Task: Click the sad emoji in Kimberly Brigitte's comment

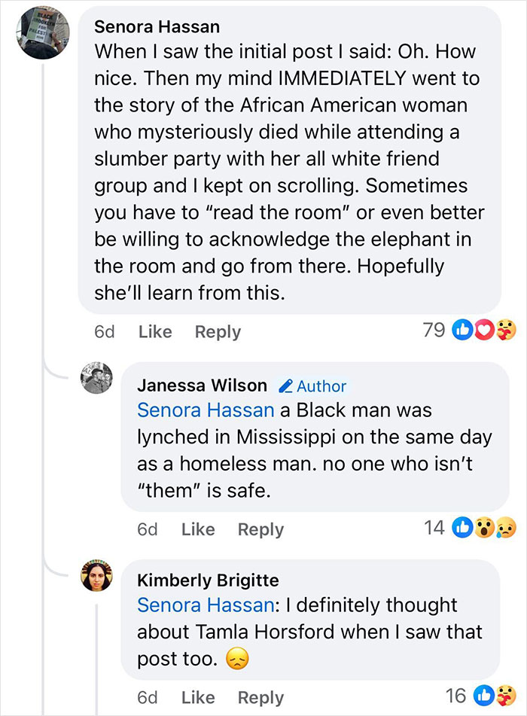Action: 239,658
